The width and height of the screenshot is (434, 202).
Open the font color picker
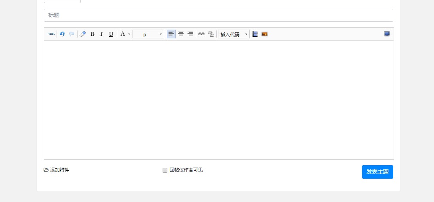tap(125, 34)
